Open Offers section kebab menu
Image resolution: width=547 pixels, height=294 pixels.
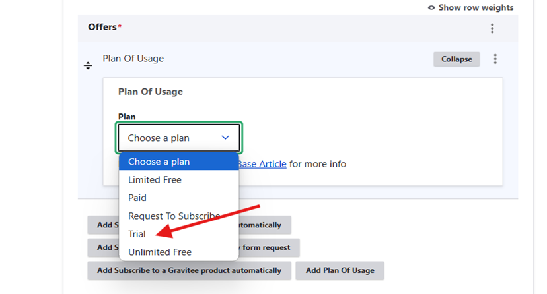(492, 28)
